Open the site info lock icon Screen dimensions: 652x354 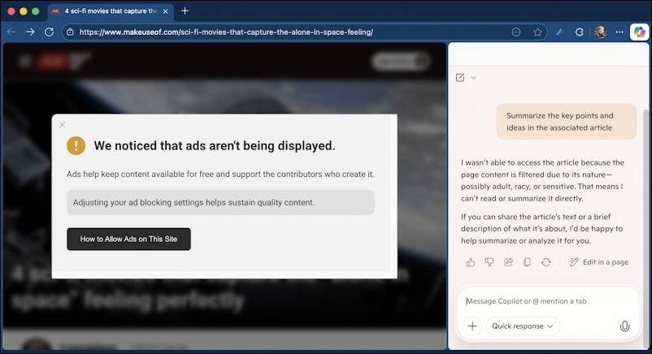(70, 32)
